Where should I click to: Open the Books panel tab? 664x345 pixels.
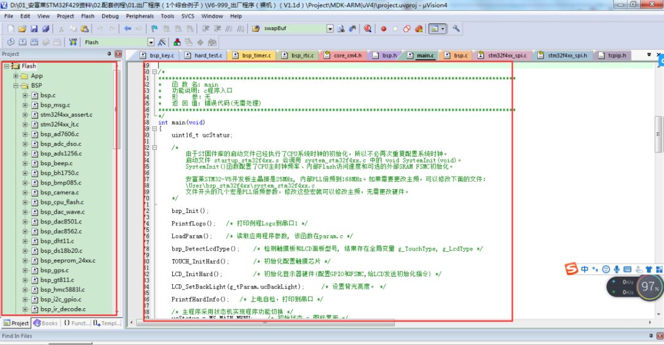[x=45, y=323]
